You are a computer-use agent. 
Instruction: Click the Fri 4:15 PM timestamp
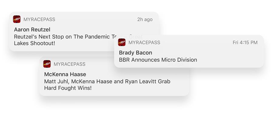point(245,42)
